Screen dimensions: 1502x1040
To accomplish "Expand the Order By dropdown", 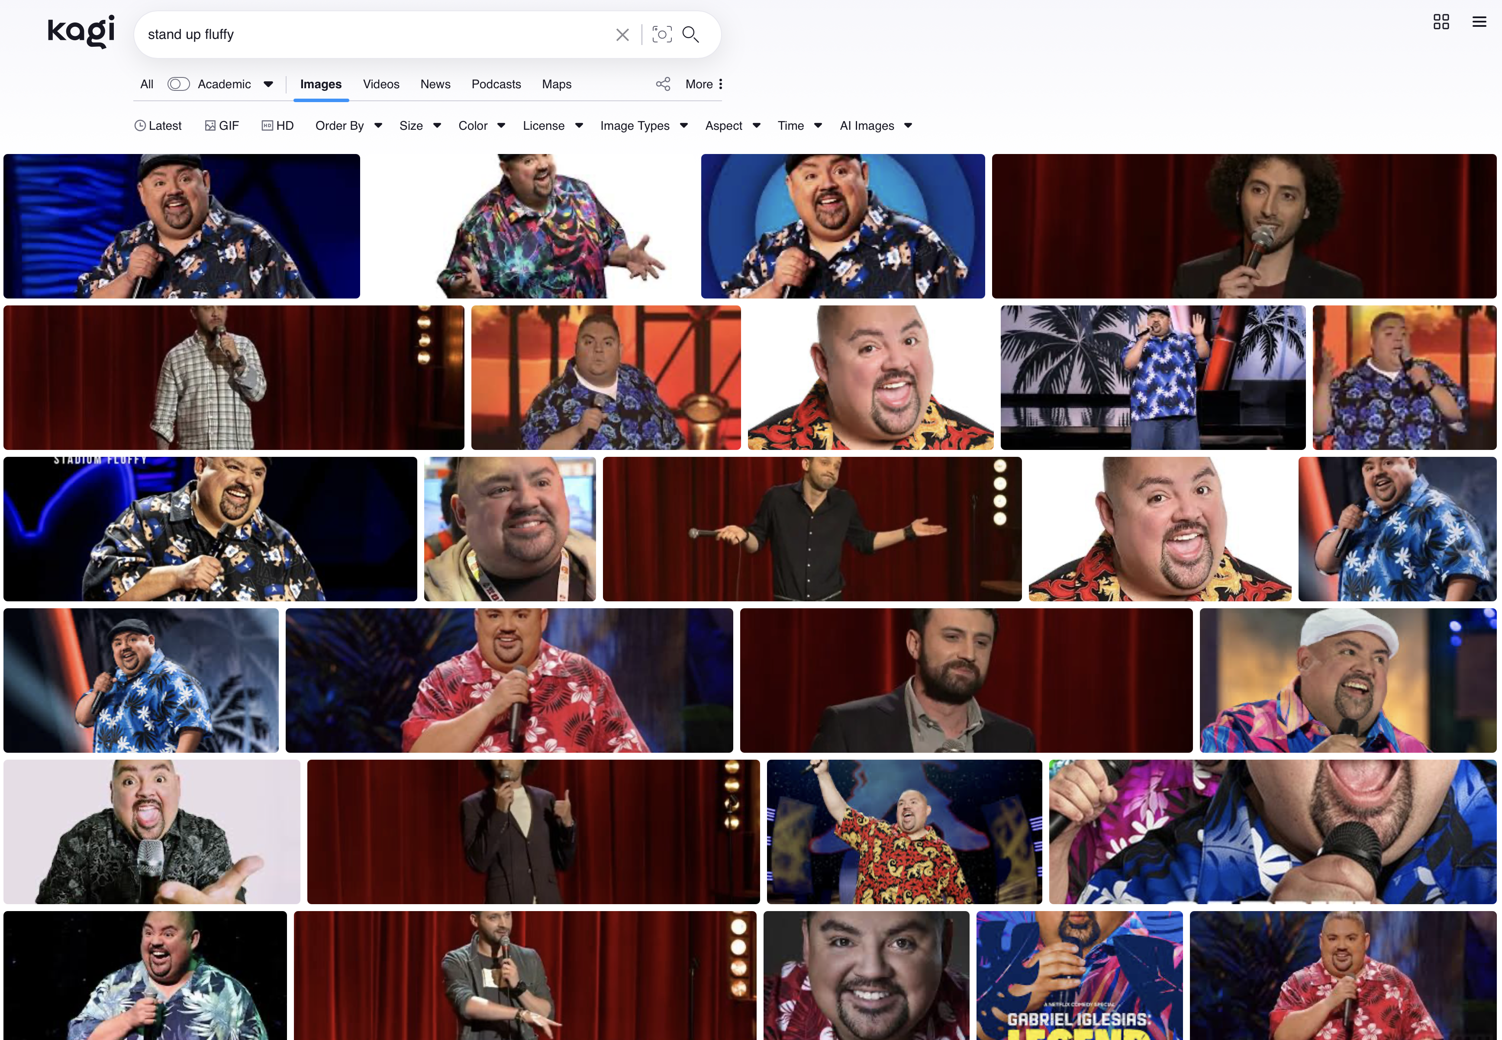I will (348, 126).
